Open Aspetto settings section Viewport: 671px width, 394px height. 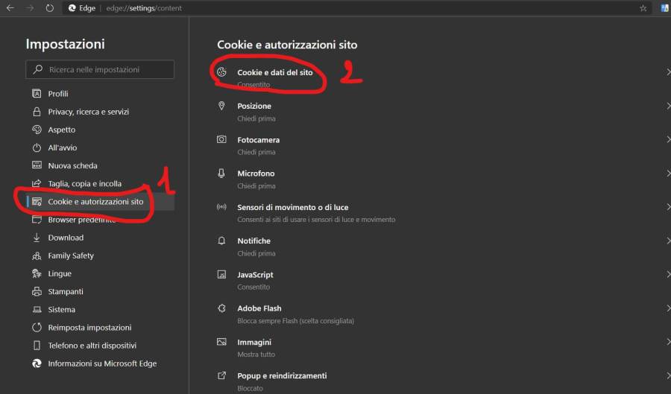click(x=61, y=130)
